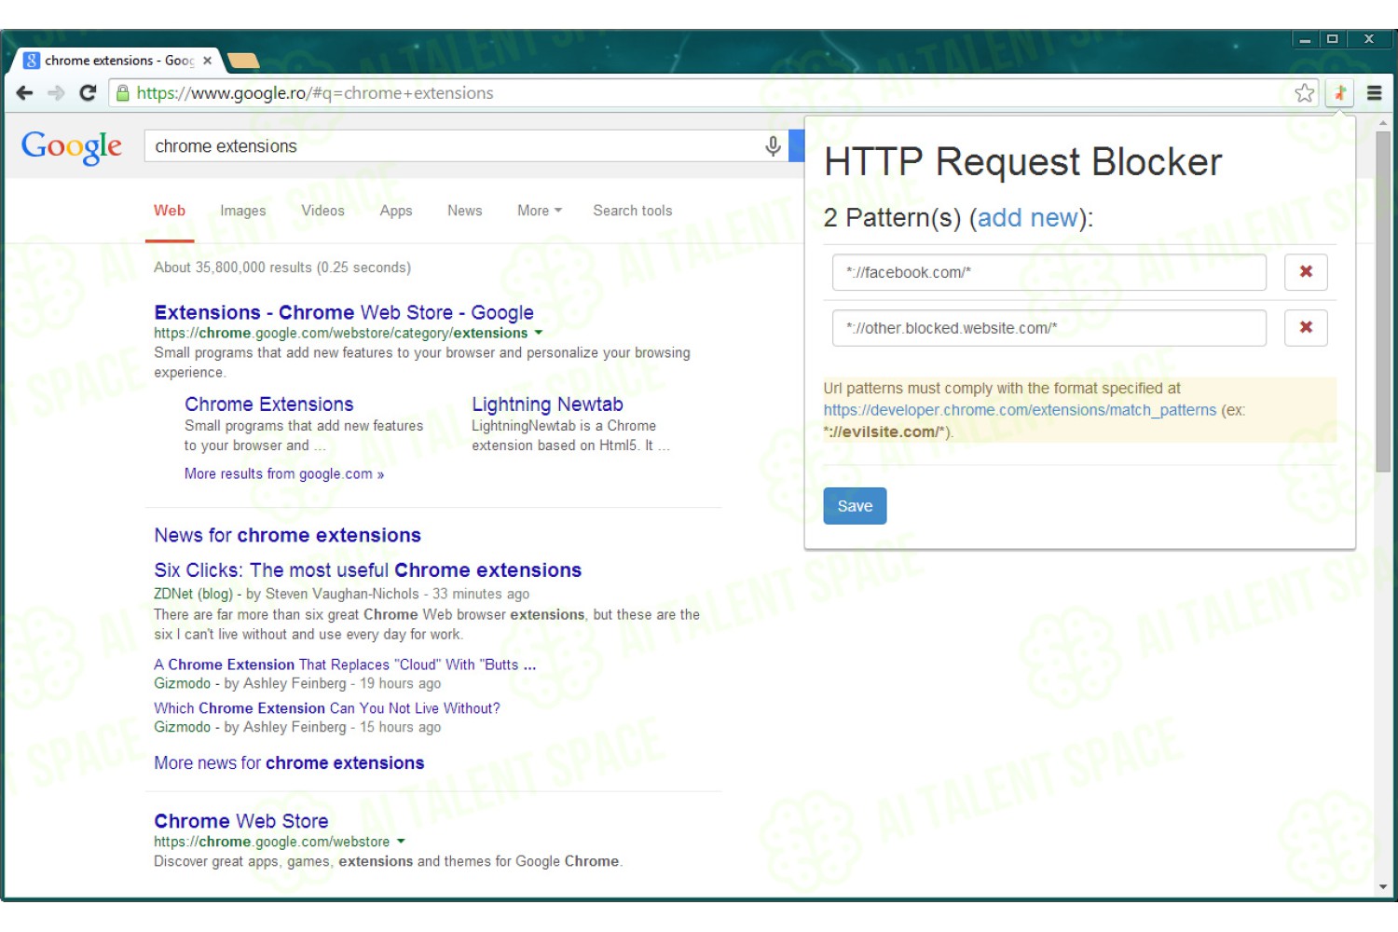Image resolution: width=1398 pixels, height=932 pixels.
Task: Open News for chrome extensions heading
Action: click(288, 535)
